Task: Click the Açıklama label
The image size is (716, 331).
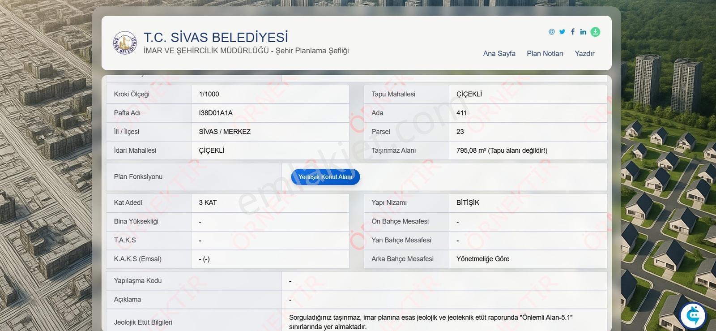Action: [128, 299]
